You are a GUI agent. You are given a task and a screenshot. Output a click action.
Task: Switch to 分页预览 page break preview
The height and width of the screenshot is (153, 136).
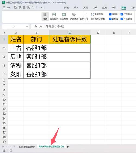54,16
